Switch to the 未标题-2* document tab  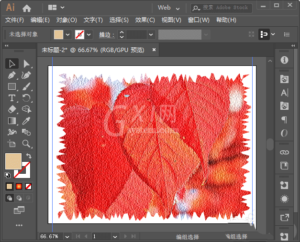click(x=93, y=50)
